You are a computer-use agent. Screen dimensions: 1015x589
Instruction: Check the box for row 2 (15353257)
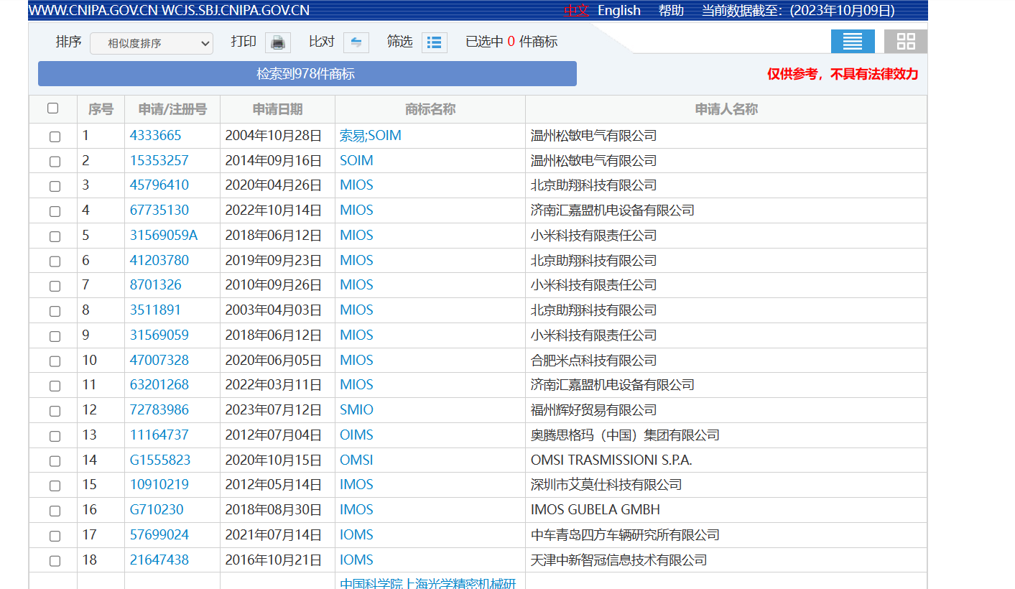point(55,162)
